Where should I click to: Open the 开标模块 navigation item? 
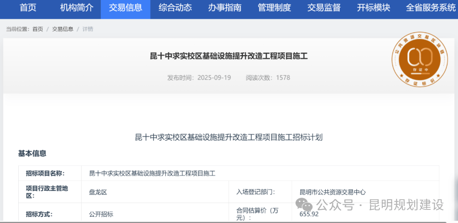tap(373, 8)
